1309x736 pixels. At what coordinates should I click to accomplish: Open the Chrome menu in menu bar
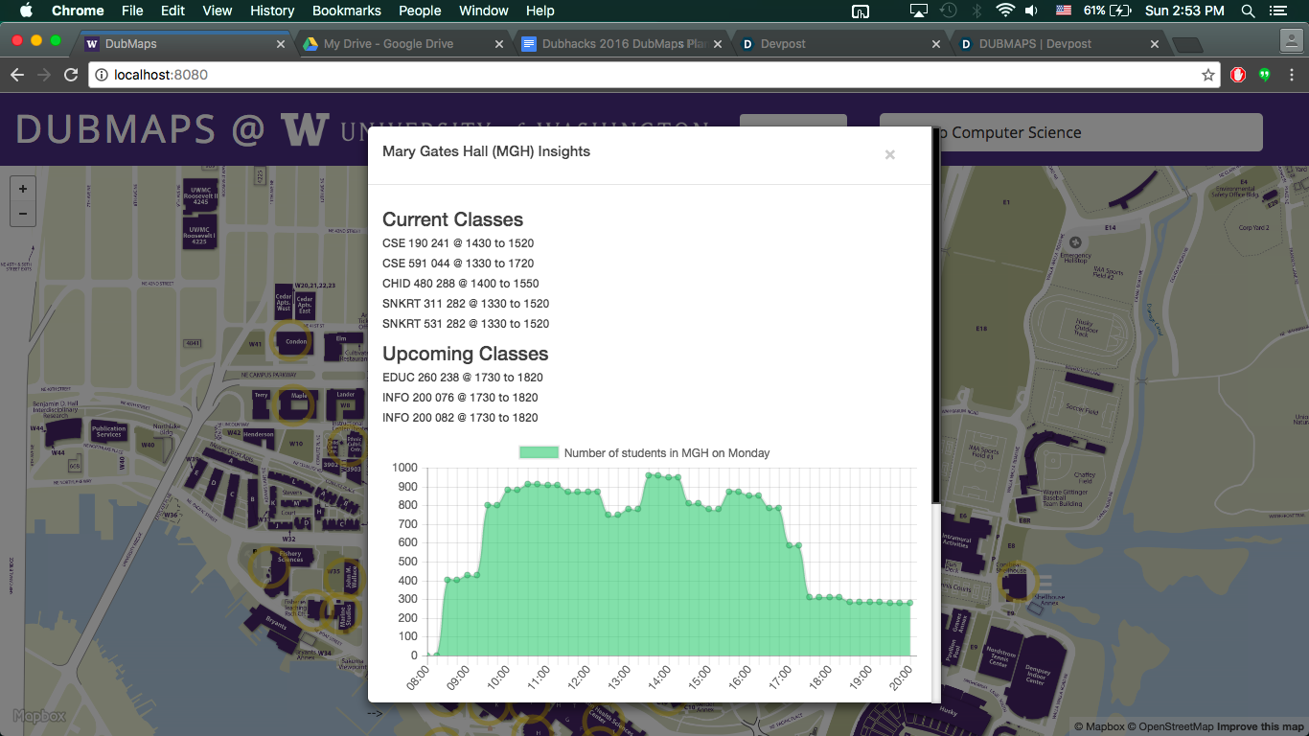pyautogui.click(x=78, y=11)
